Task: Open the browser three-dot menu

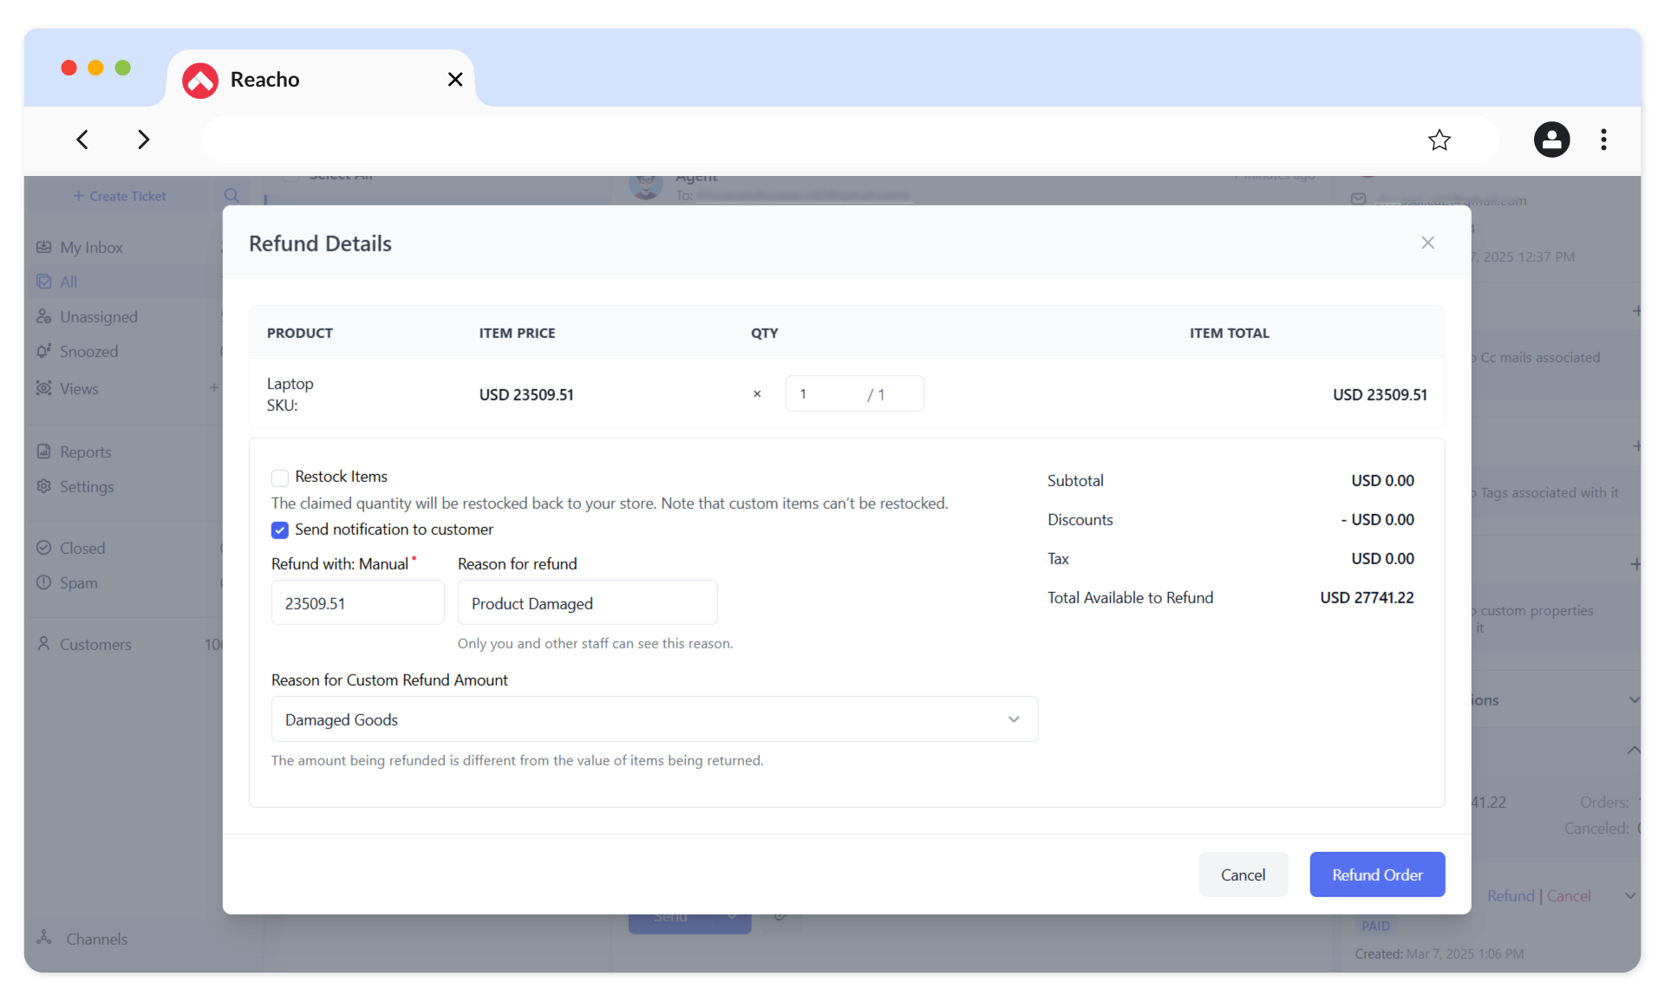Action: coord(1603,140)
